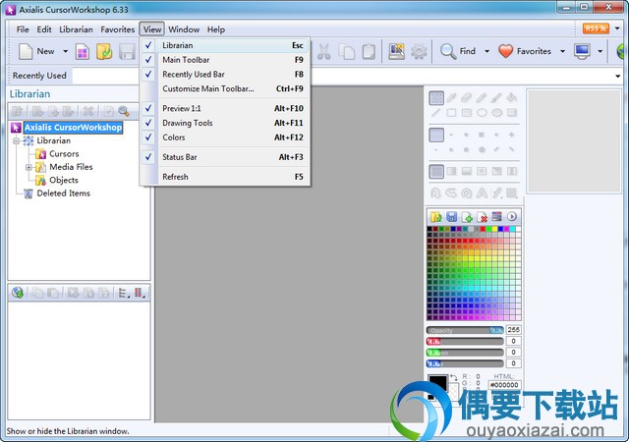The image size is (629, 442).
Task: Click the grayed delete X in Librarian toolbar
Action: 87,111
